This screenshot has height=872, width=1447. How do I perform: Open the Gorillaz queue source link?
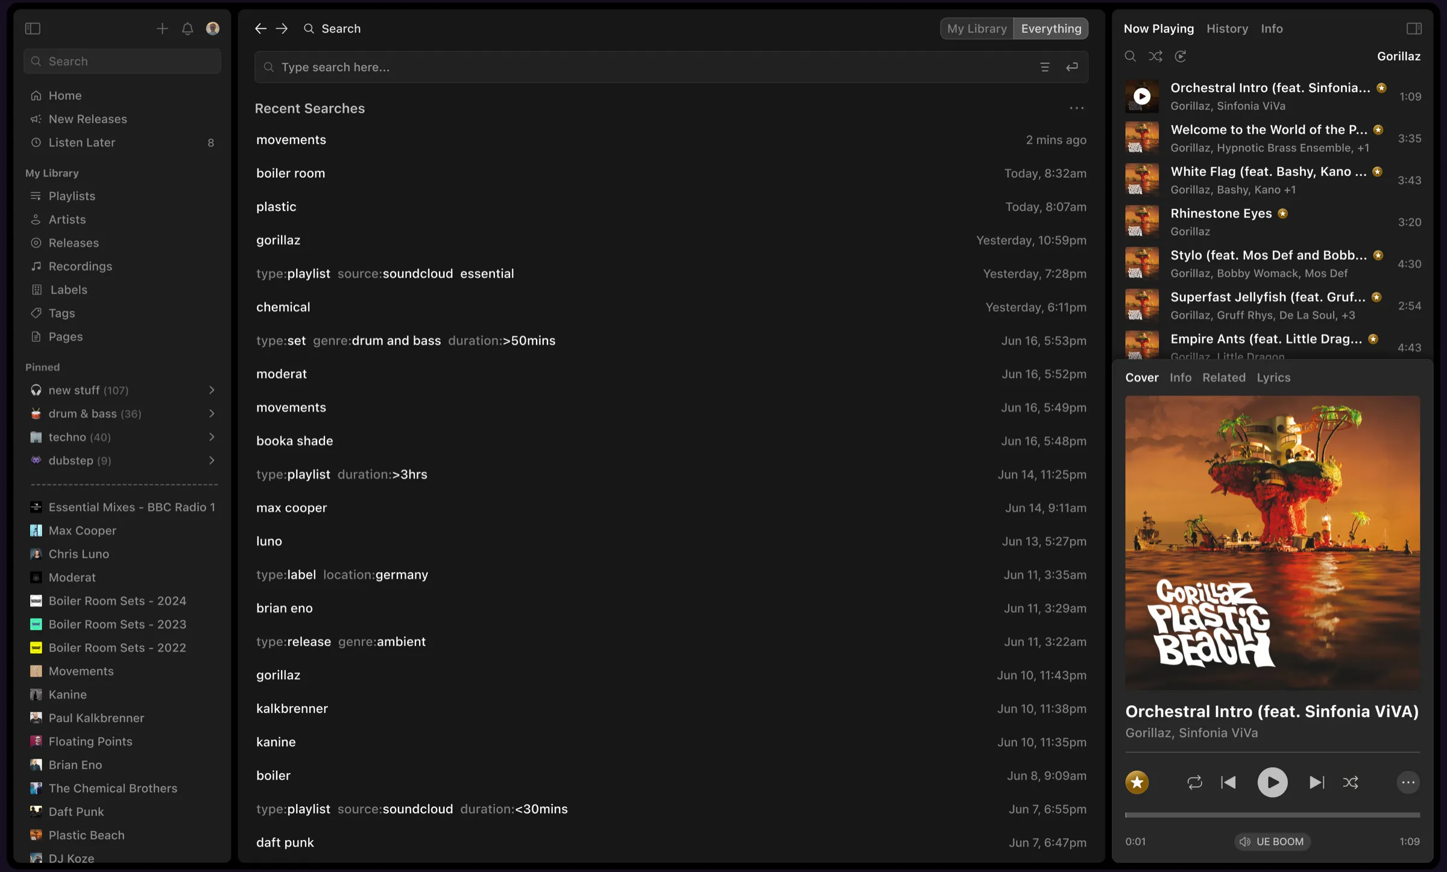tap(1399, 56)
